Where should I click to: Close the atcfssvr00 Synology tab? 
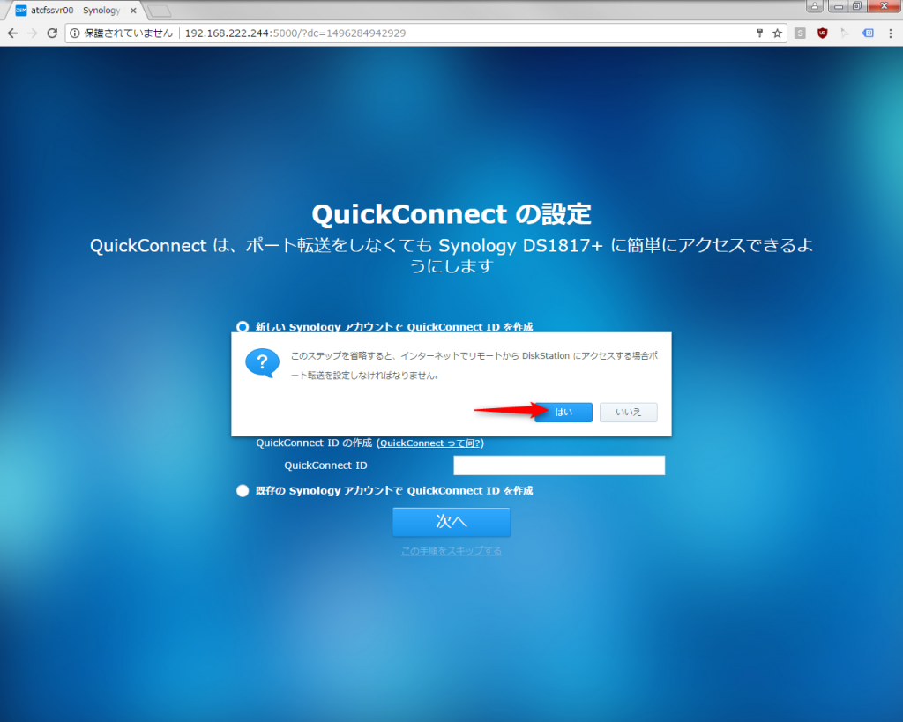pyautogui.click(x=133, y=11)
